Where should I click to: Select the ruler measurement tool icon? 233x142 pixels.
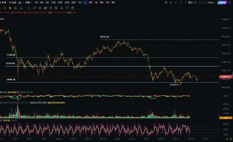pyautogui.click(x=34, y=8)
